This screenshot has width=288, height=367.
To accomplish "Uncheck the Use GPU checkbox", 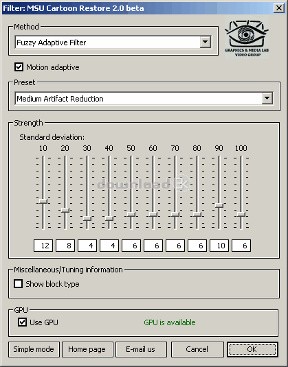I will [22, 322].
